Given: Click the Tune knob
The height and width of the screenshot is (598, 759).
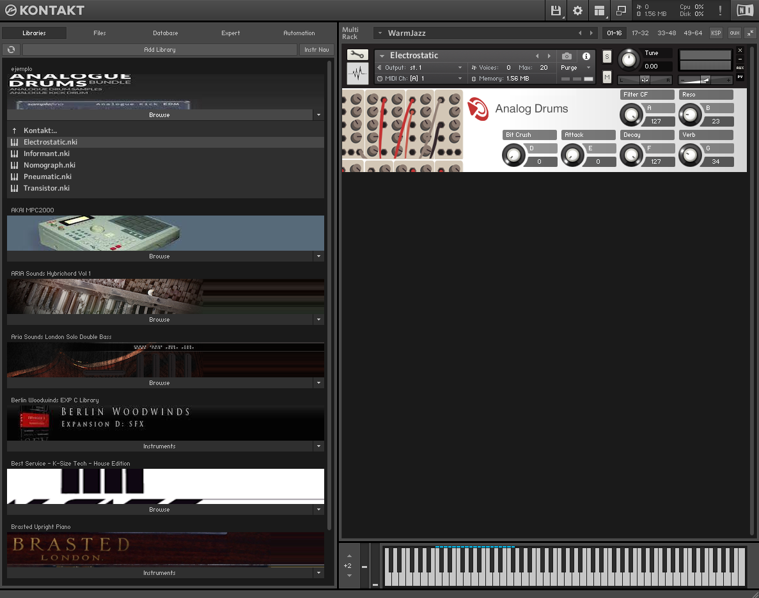Looking at the screenshot, I should pyautogui.click(x=629, y=59).
